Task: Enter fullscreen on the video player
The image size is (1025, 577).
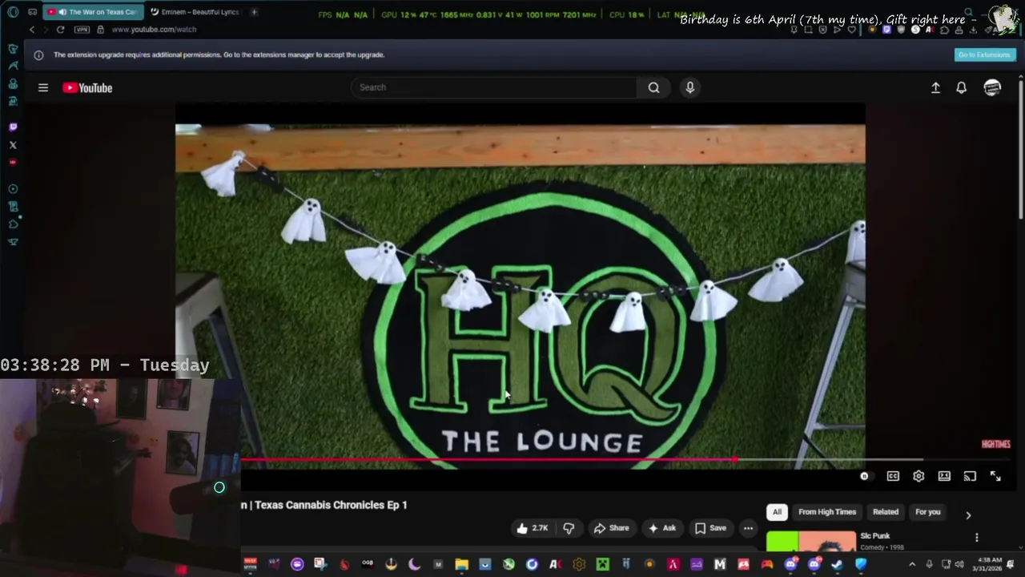Action: tap(995, 476)
